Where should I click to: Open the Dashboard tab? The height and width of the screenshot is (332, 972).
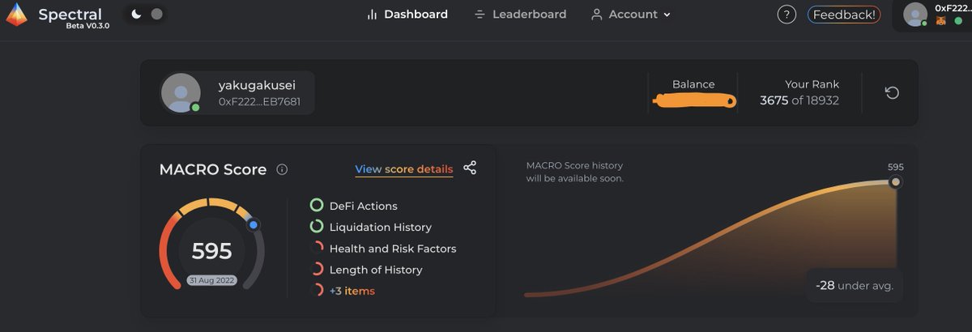pyautogui.click(x=407, y=14)
